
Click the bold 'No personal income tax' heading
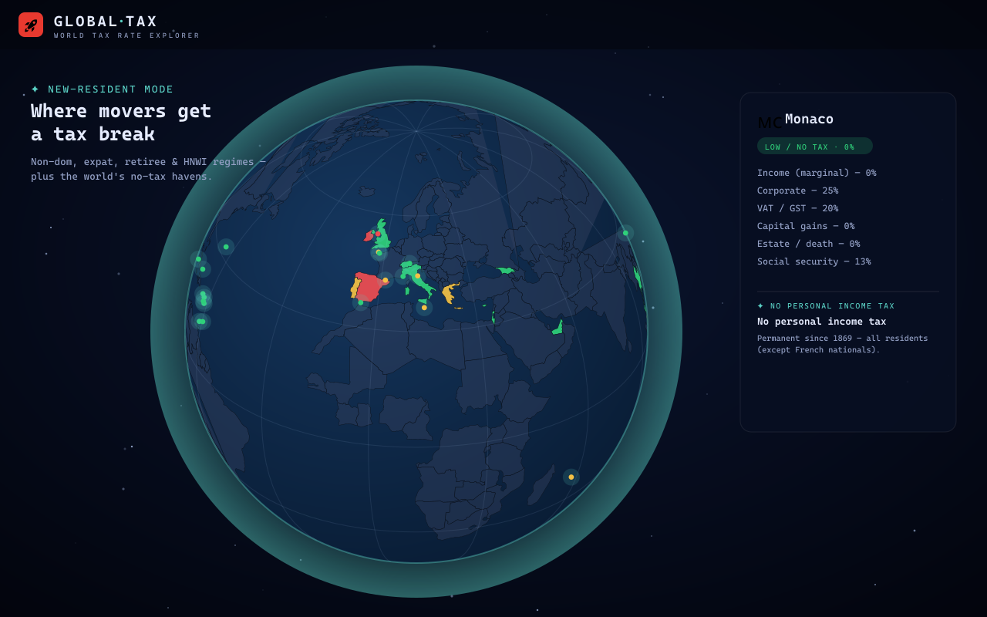pos(822,322)
